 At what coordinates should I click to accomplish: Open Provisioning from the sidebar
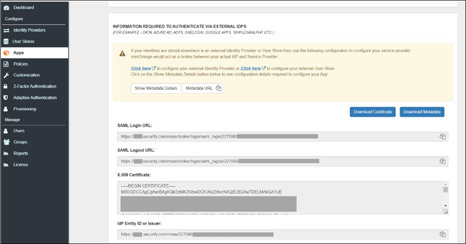point(24,109)
